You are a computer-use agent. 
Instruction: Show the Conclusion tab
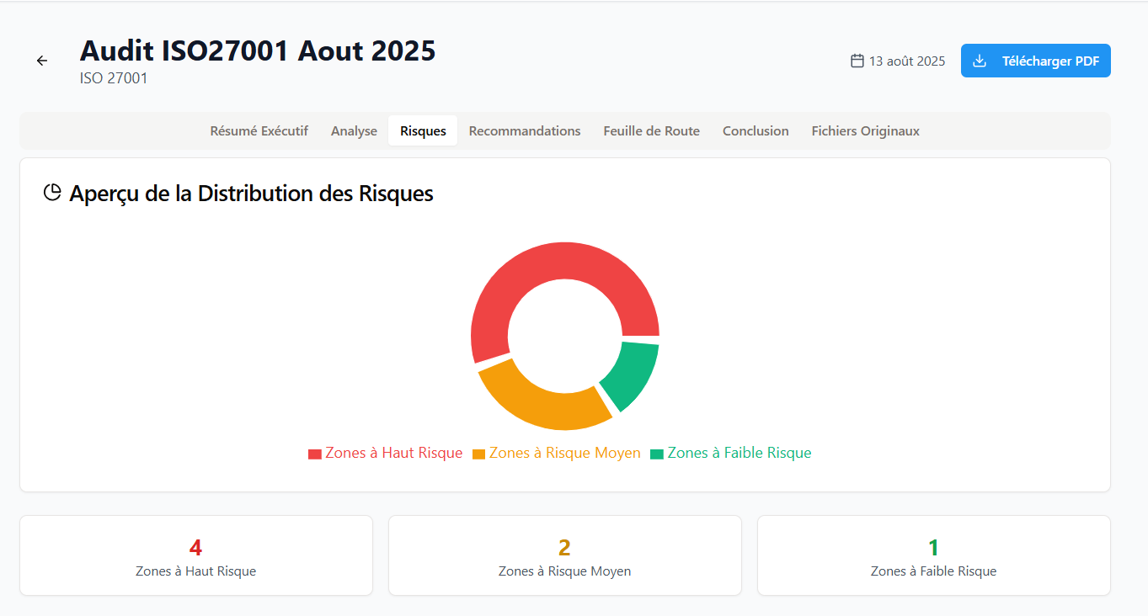(756, 130)
